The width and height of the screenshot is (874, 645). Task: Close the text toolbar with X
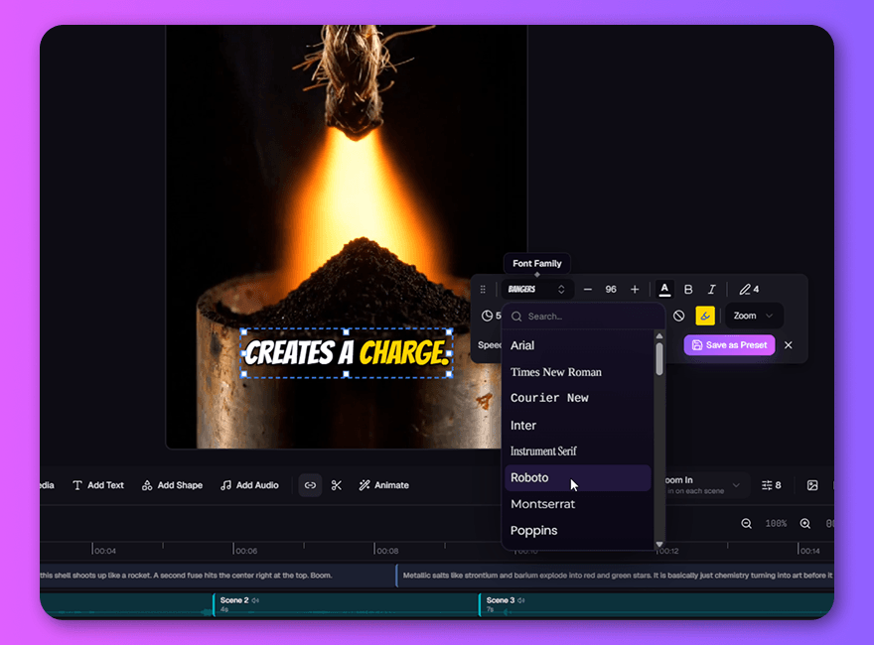pyautogui.click(x=789, y=345)
